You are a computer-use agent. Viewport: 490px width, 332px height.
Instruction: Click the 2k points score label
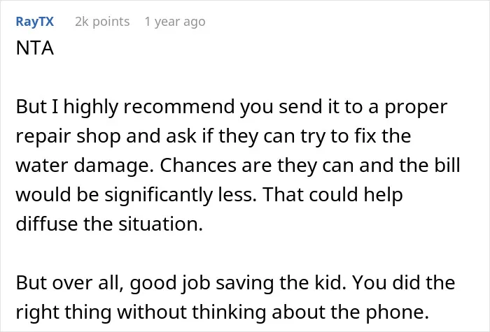(102, 22)
